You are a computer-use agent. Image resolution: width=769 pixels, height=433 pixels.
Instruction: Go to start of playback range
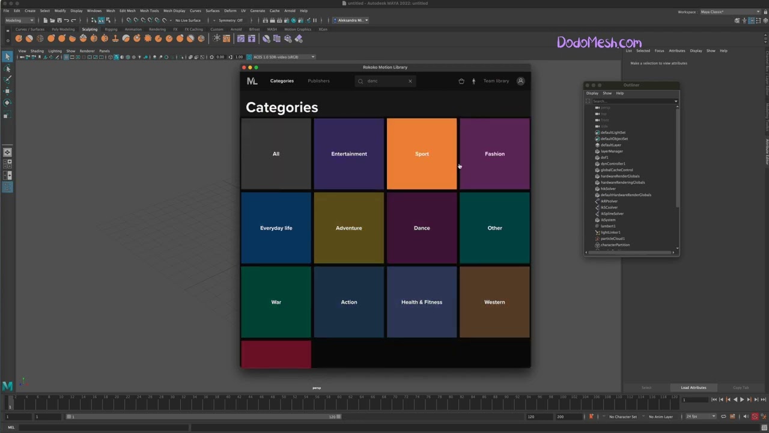[713, 399]
